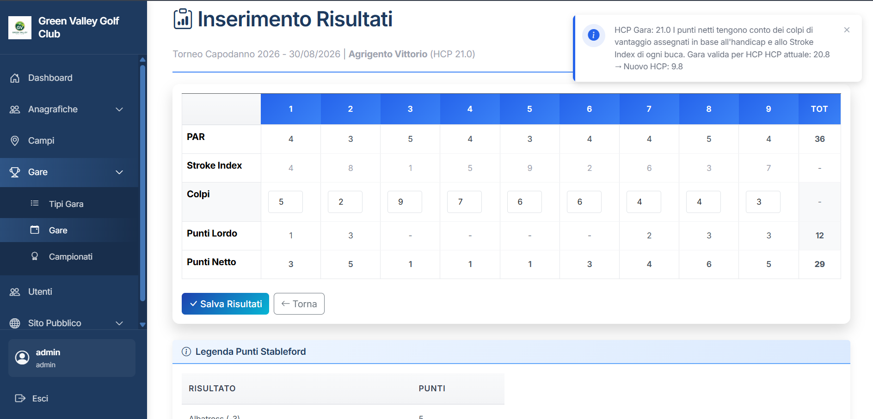Select the Utenti users icon
873x419 pixels.
(15, 291)
